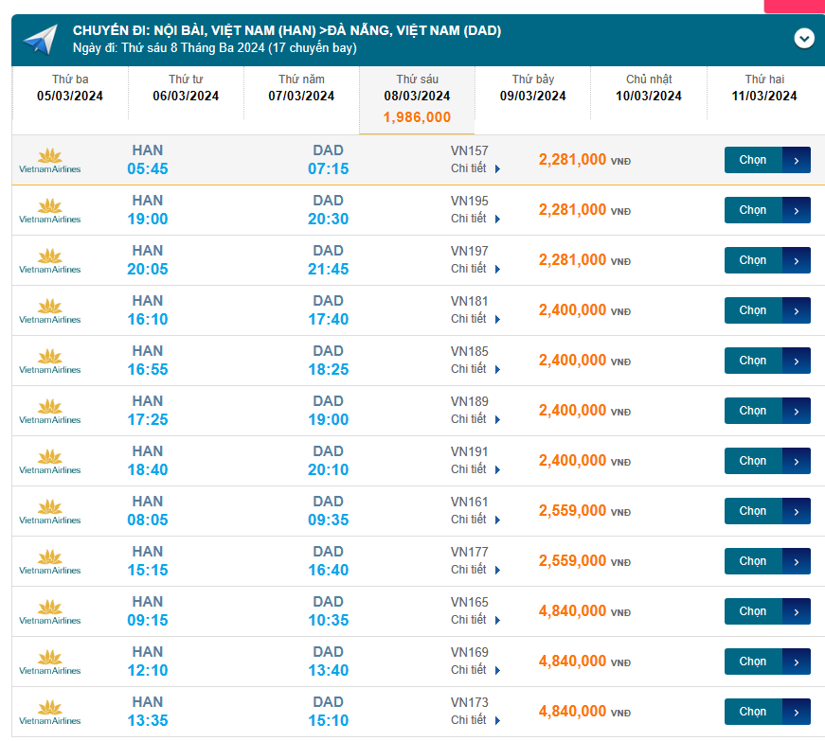The width and height of the screenshot is (825, 741).
Task: Select the Thứ bảy 09/03/2024 date tab
Action: point(532,88)
